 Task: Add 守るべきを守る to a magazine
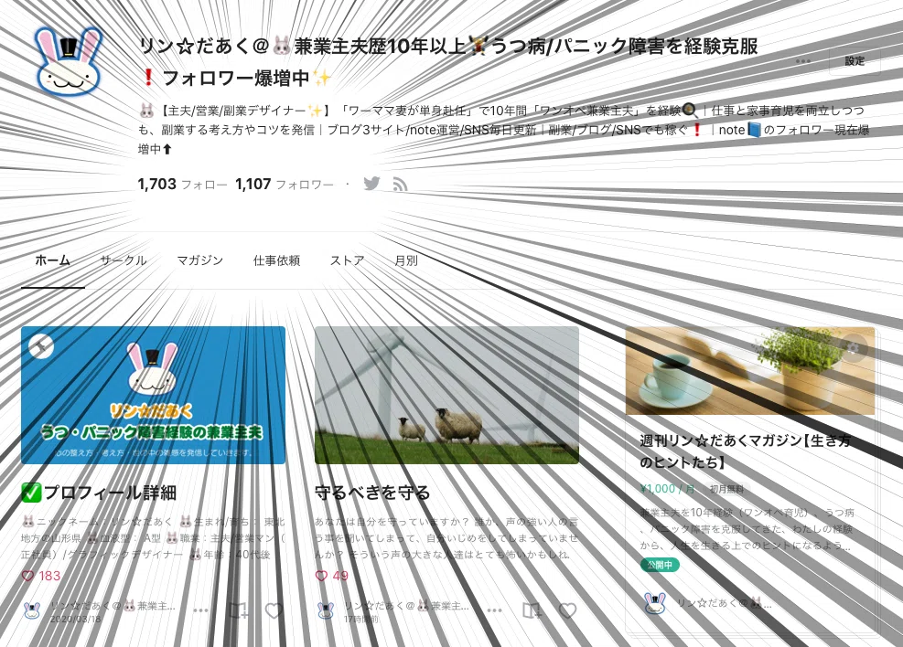532,610
